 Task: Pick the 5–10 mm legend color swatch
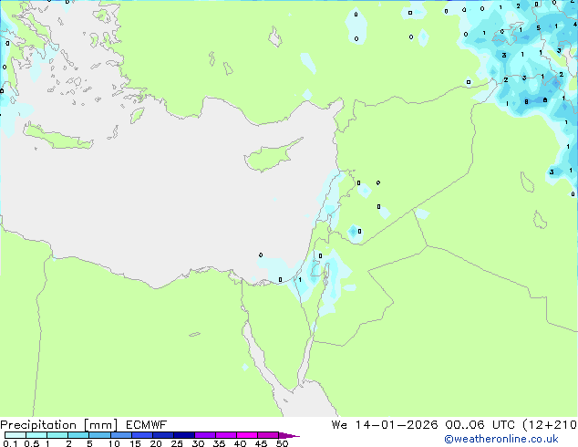(99, 435)
